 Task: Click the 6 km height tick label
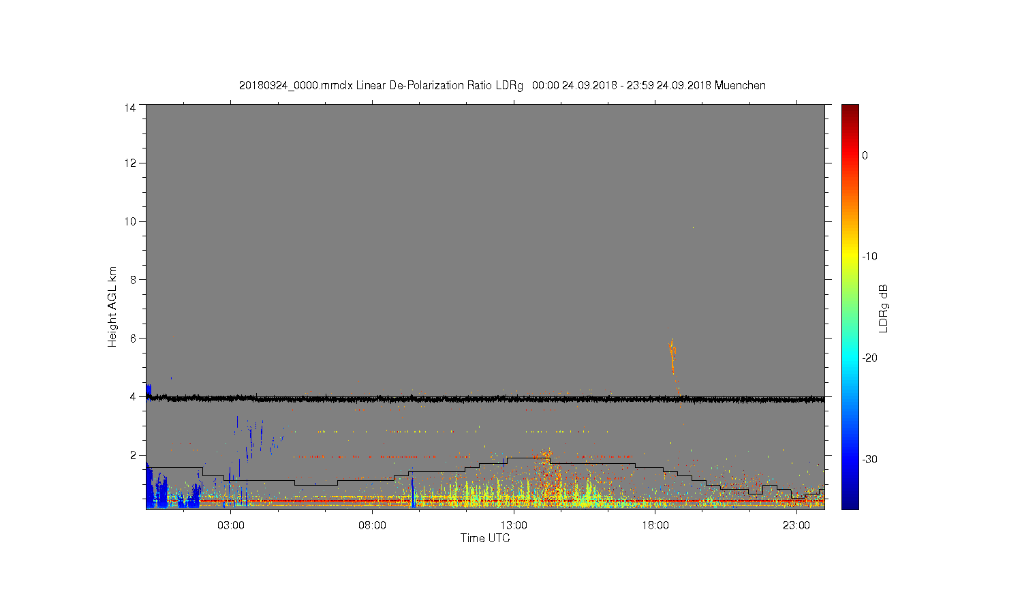tap(133, 338)
